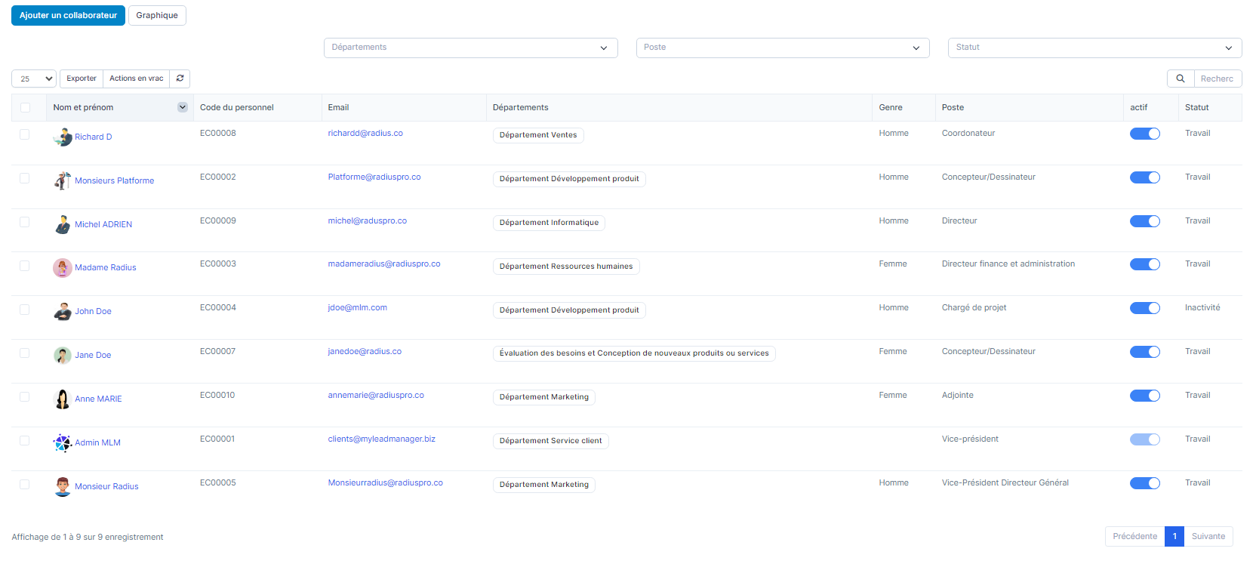Click the EC00008 personnel code

pos(218,134)
